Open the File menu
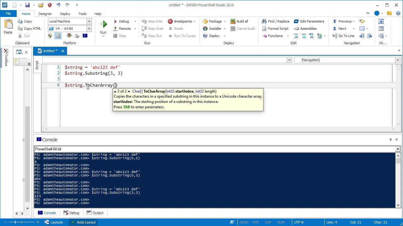403x226 pixels. (9, 13)
